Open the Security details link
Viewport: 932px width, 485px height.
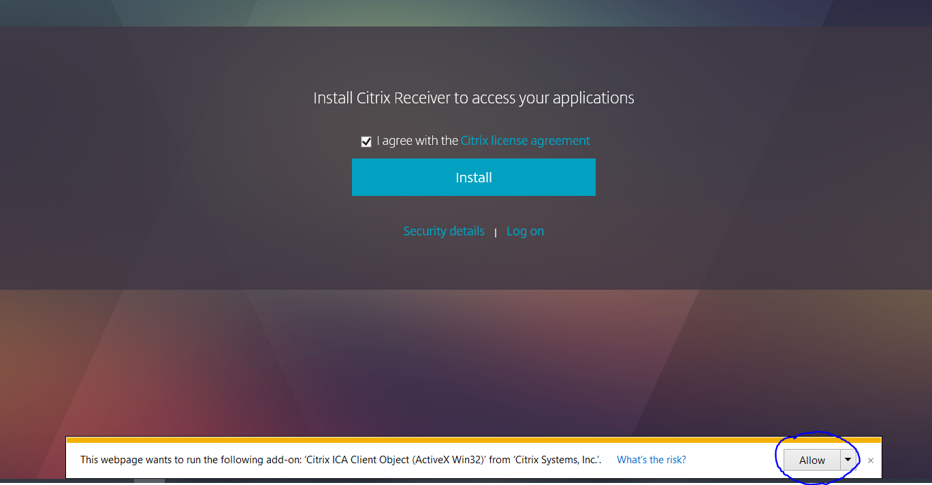tap(444, 231)
